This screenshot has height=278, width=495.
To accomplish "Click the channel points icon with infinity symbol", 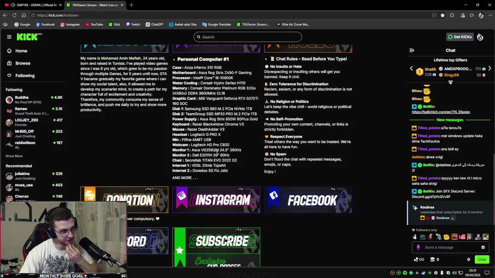I will coord(419,259).
